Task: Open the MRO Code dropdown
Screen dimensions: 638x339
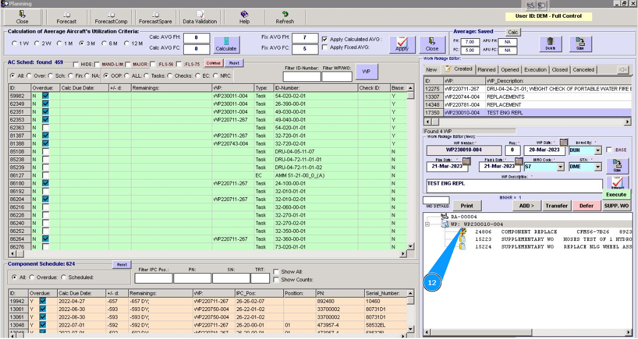Action: point(560,167)
